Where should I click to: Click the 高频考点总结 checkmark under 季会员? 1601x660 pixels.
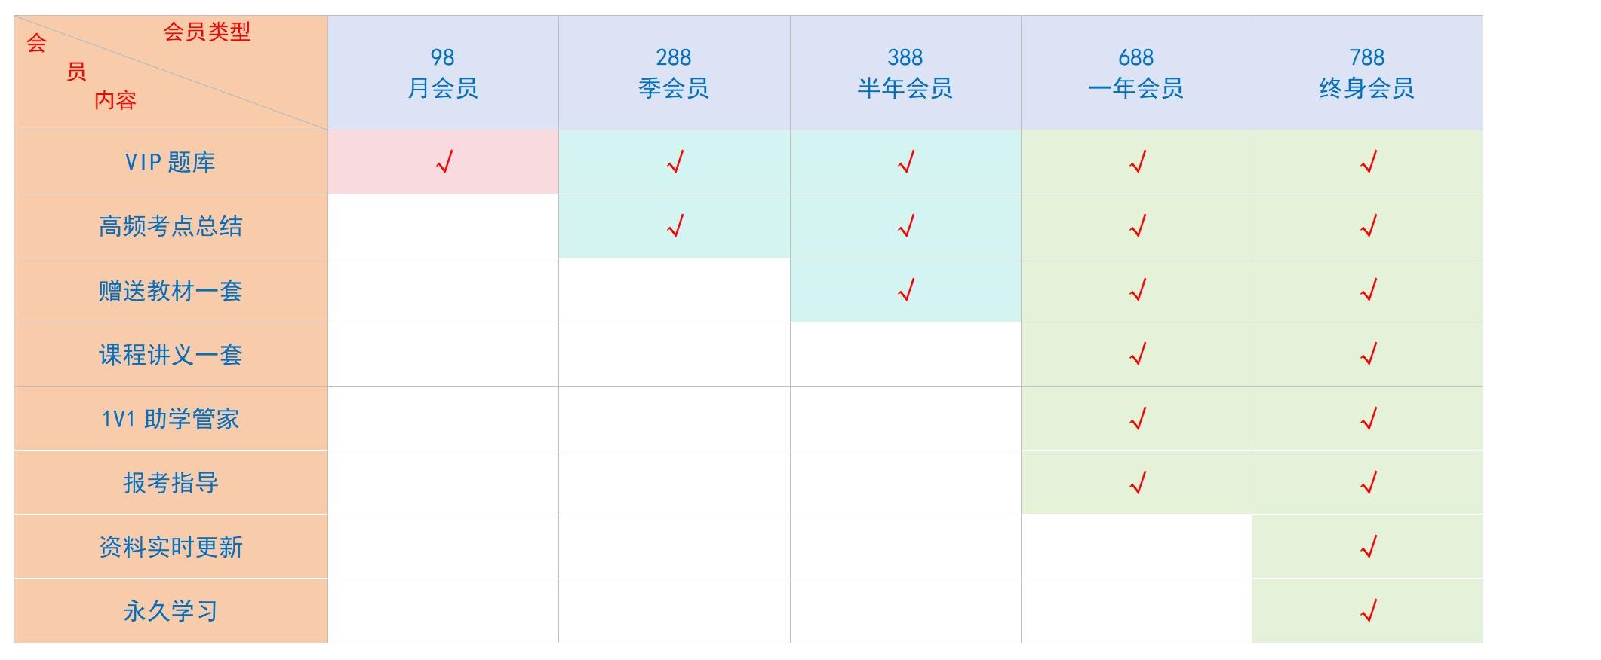pos(675,225)
